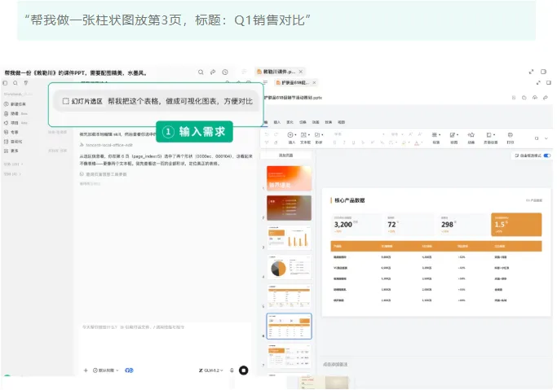The height and width of the screenshot is (390, 557).
Task: Open chat history clock icon
Action: [x=225, y=72]
